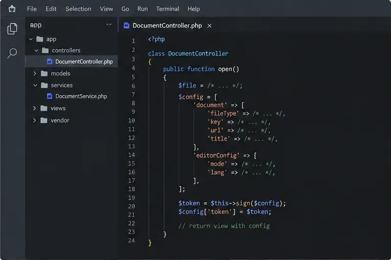This screenshot has height=260, width=391.
Task: Click the vendor folder icon
Action: point(44,120)
